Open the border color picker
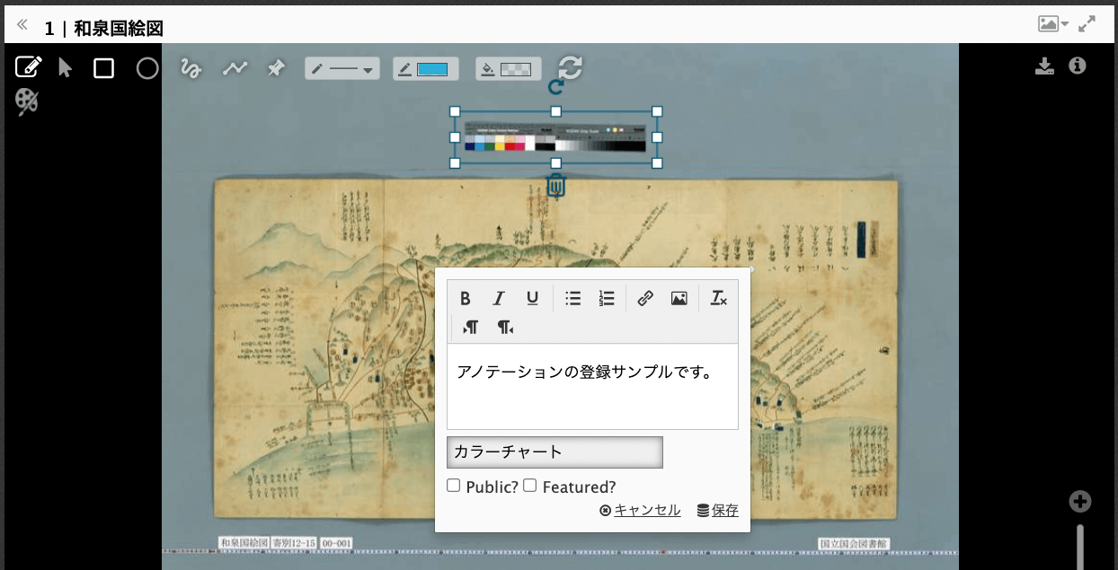The width and height of the screenshot is (1118, 570). [426, 69]
